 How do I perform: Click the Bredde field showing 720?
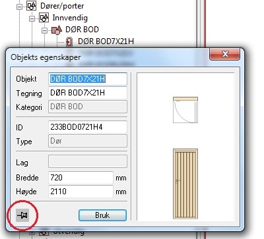[81, 178]
